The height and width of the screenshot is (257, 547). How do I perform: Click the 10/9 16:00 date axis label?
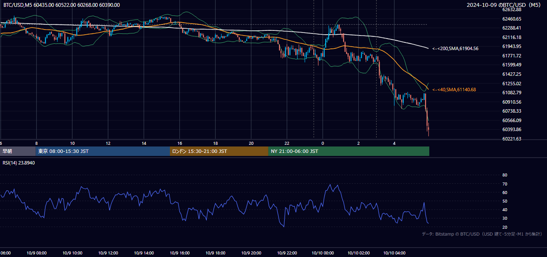pos(180,253)
